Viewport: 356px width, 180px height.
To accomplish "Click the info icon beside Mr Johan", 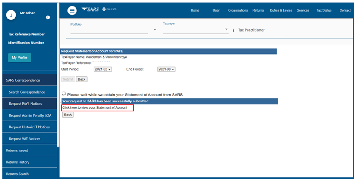I will pos(48,17).
